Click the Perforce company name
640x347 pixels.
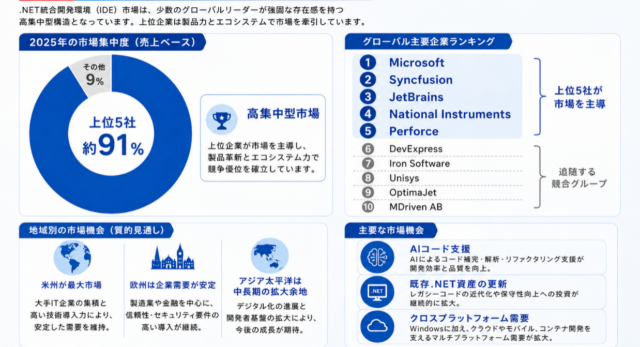(414, 131)
